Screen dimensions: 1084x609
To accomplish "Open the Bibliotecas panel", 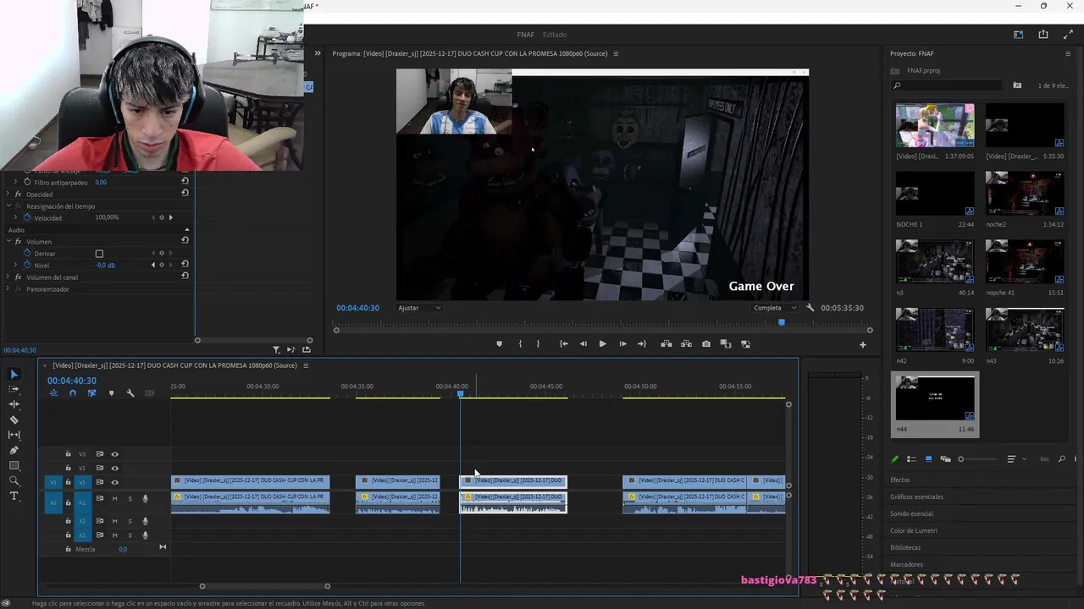I will 905,547.
